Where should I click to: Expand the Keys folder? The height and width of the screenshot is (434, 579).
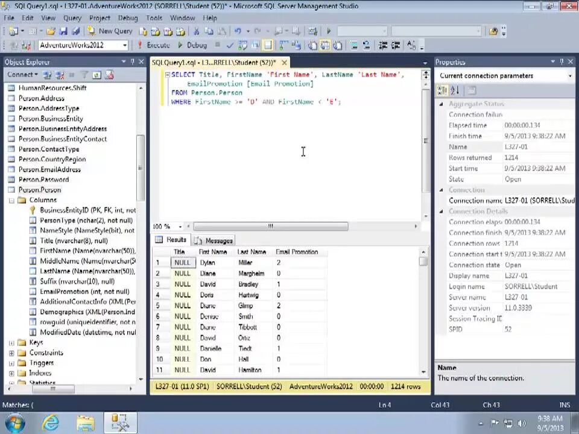point(11,343)
